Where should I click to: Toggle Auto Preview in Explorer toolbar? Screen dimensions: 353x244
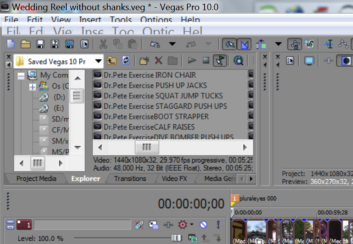220,61
